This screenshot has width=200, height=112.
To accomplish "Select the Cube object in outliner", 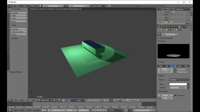I will (166, 15).
